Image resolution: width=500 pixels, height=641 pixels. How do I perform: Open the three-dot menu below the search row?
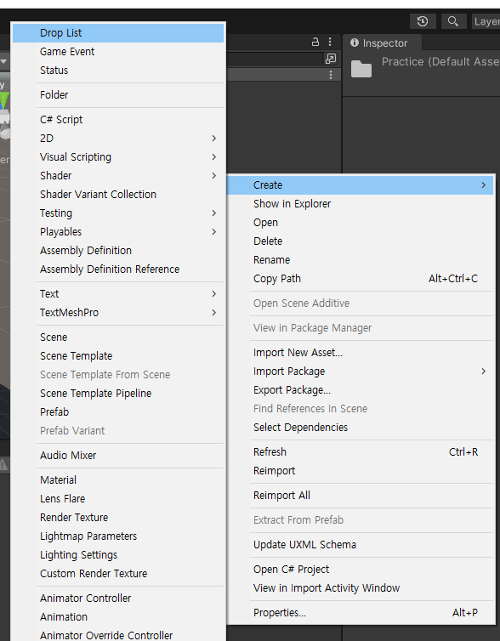tap(331, 75)
